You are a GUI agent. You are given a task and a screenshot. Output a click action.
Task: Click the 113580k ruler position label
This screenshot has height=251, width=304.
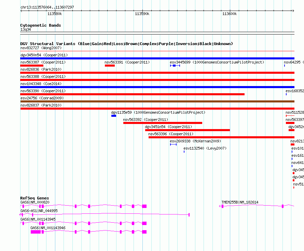tap(55, 14)
